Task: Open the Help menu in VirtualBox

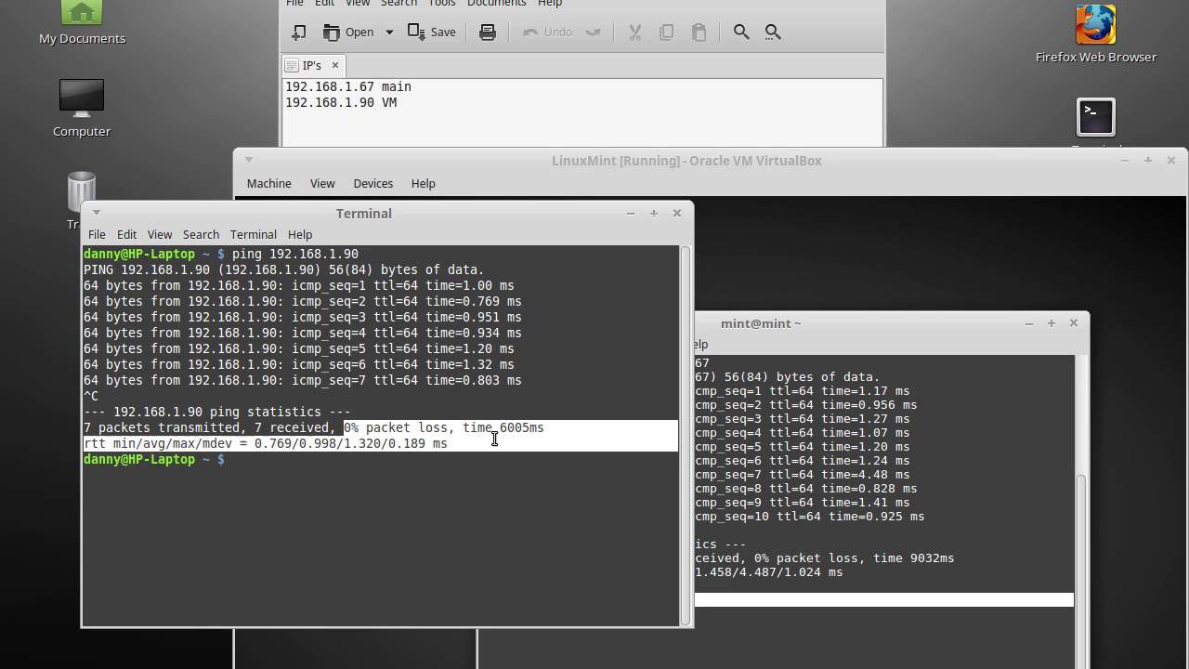Action: pyautogui.click(x=423, y=183)
